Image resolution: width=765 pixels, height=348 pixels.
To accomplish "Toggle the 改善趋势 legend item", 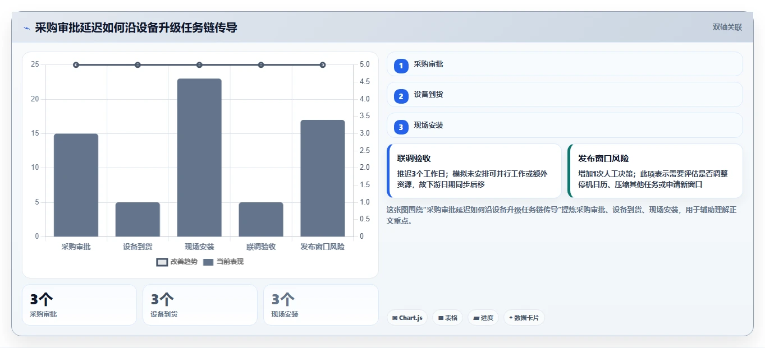I will coord(177,262).
